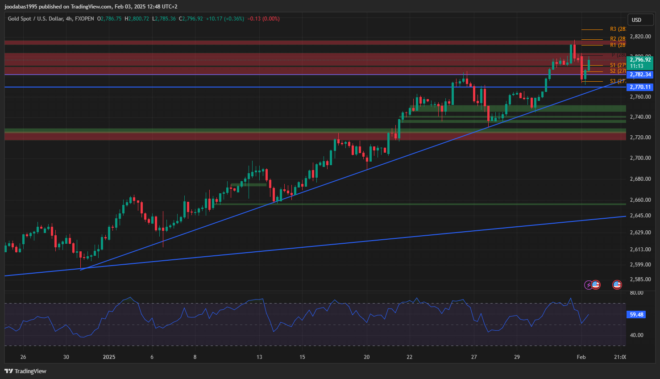
Task: Open the rightmost standalone US flag event
Action: point(617,285)
